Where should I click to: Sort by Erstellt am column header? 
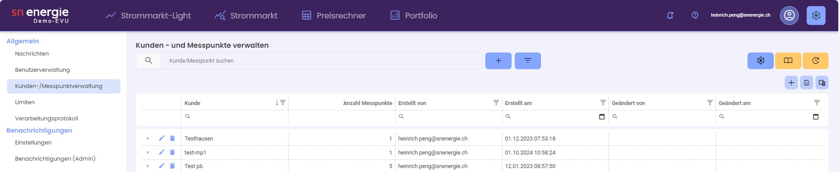(x=518, y=103)
